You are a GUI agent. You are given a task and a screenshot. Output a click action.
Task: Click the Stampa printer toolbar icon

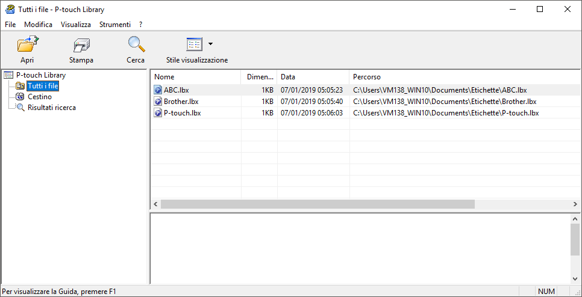point(81,46)
